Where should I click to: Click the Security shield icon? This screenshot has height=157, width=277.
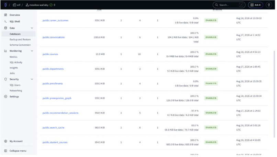(5, 79)
